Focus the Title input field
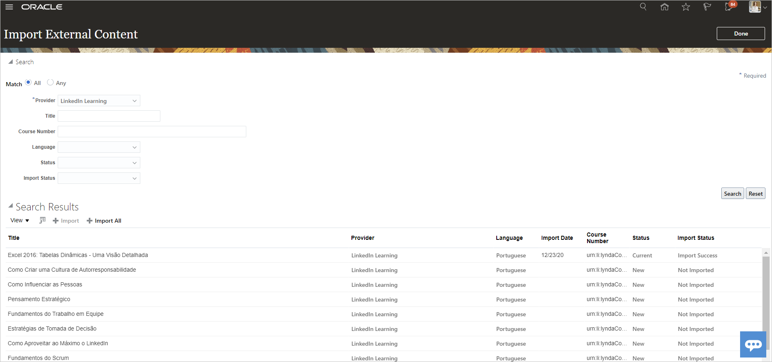Screen dimensions: 772x362 tap(109, 116)
